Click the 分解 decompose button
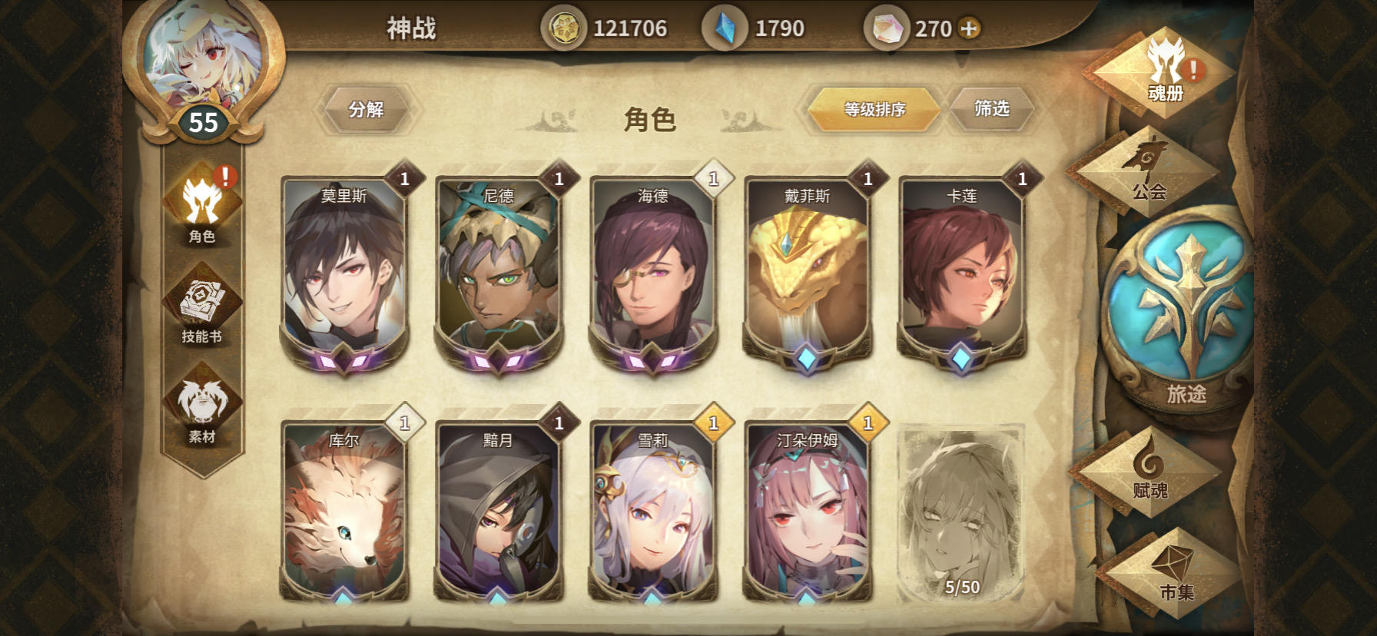The image size is (1377, 636). [366, 110]
